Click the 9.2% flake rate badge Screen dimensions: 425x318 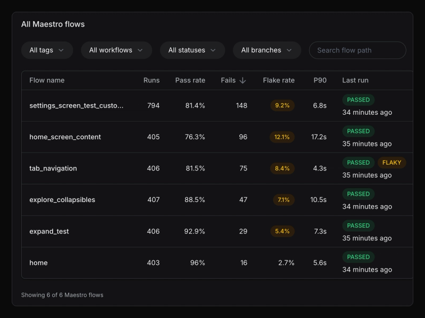click(283, 105)
